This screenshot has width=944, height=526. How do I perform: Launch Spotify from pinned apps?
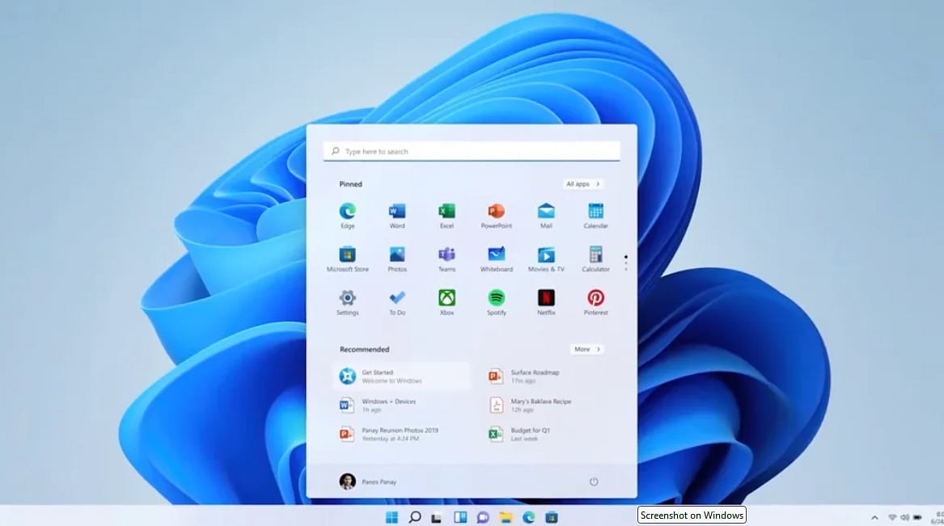point(496,298)
